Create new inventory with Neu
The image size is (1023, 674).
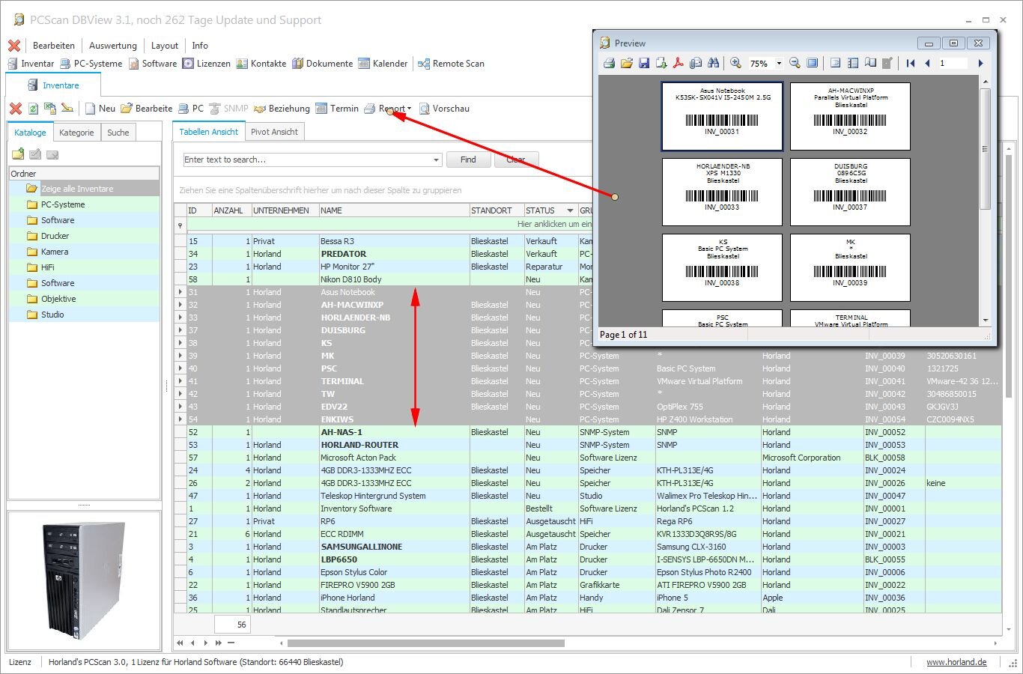point(100,109)
